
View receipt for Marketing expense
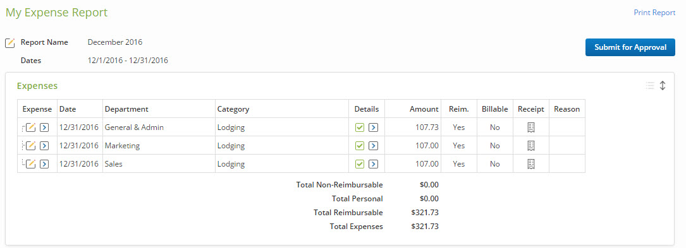(x=531, y=146)
